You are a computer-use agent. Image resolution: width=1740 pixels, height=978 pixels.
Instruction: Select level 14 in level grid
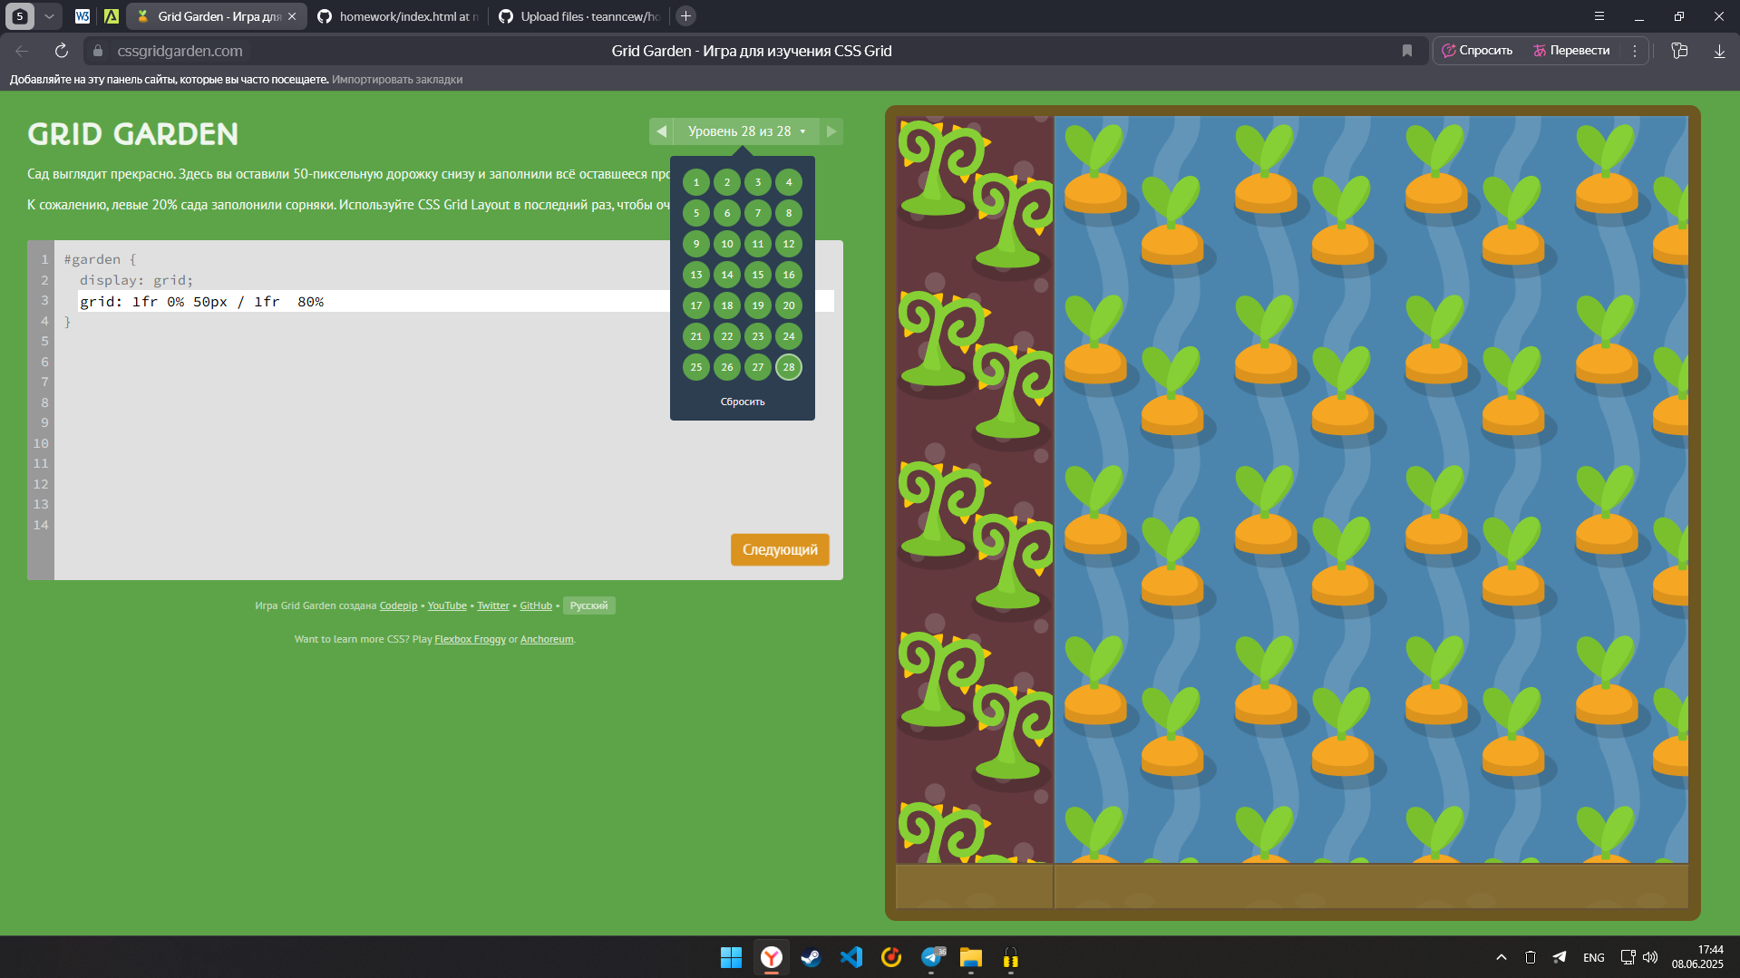click(726, 275)
